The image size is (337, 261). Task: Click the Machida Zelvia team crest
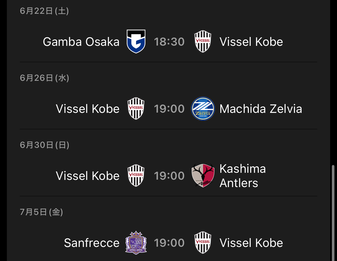coord(203,109)
